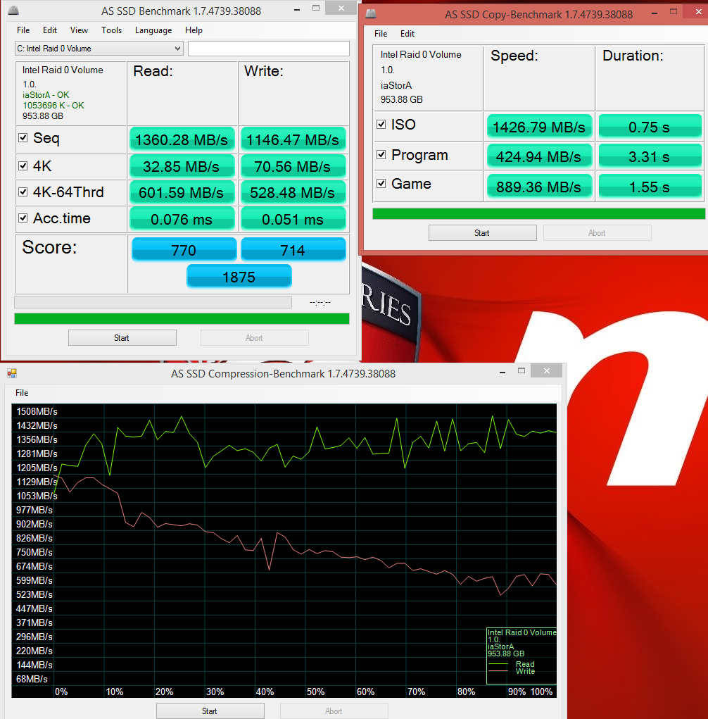Viewport: 708px width, 719px height.
Task: Click the Compression-Benchmark window app icon
Action: coord(12,374)
